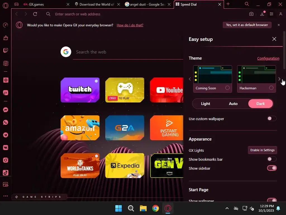
Task: Open the downloads panel
Action: (x=262, y=14)
